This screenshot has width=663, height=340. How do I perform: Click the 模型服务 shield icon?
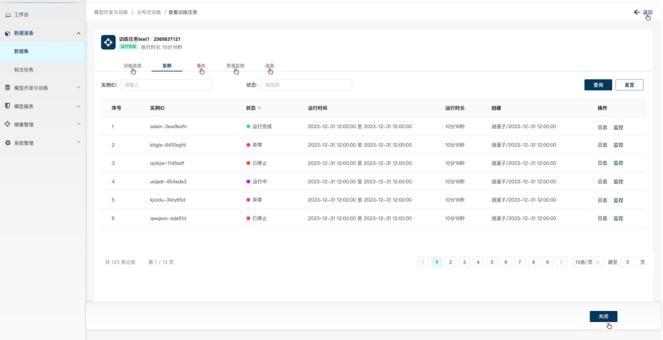[7, 106]
